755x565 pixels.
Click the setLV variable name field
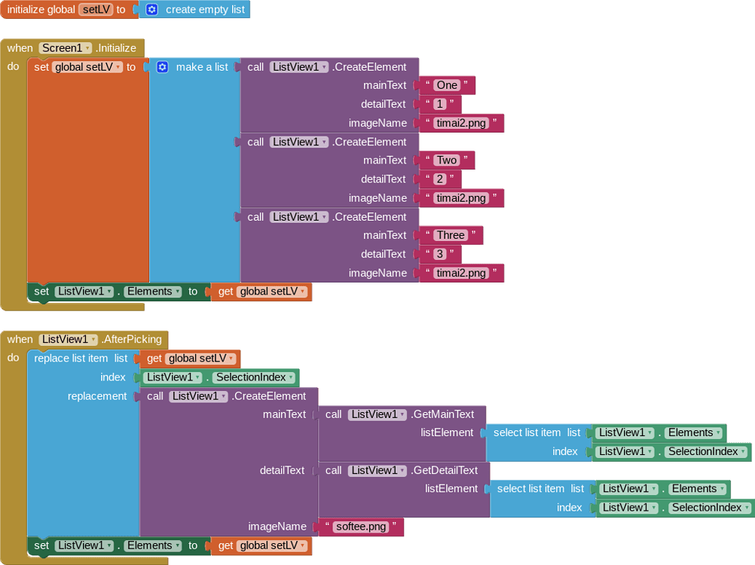[x=95, y=10]
